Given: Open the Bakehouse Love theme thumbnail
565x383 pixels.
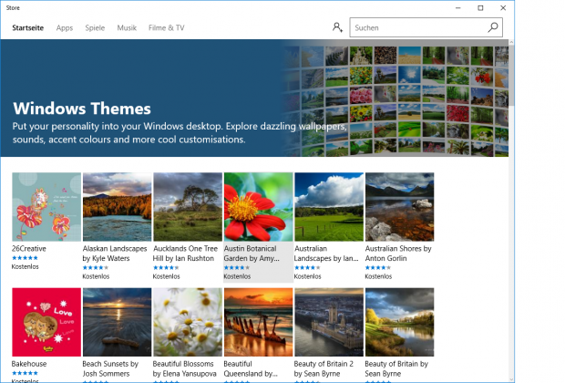Looking at the screenshot, I should click(x=46, y=322).
